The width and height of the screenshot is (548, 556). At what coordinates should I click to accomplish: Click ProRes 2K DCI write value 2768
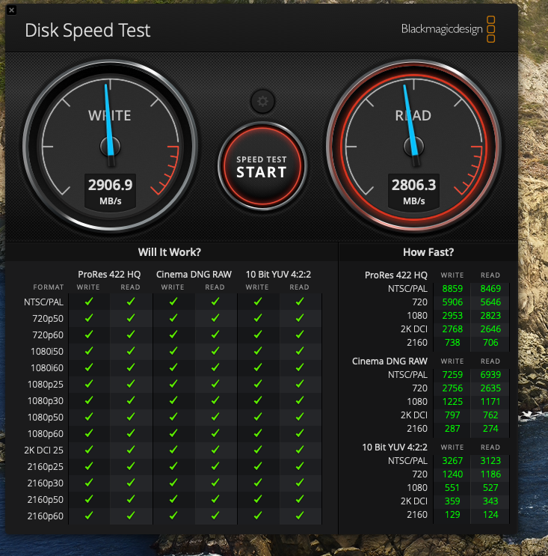point(452,329)
